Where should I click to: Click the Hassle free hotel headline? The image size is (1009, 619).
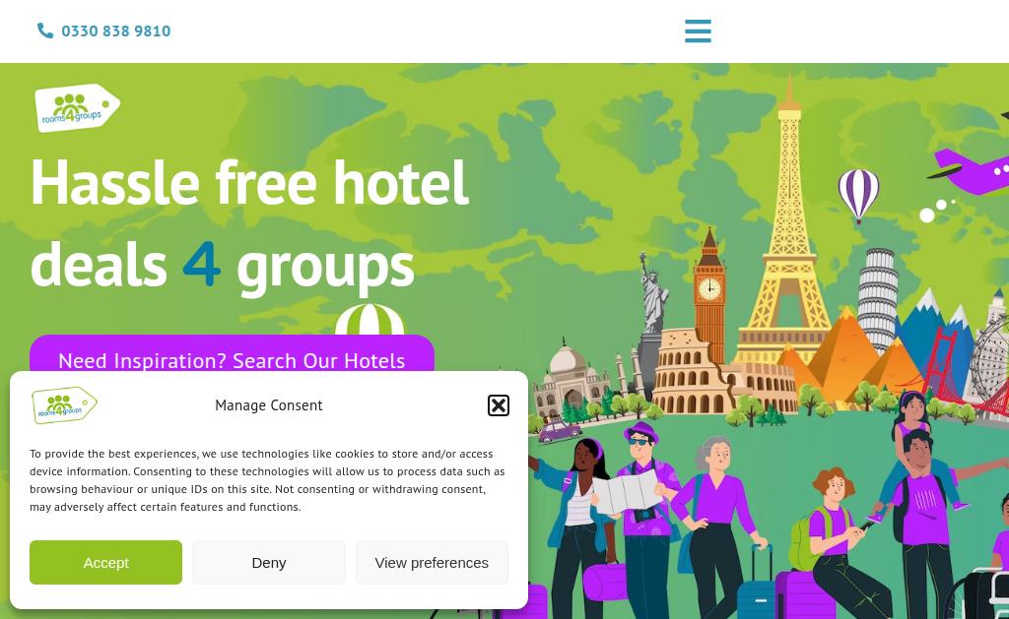[x=249, y=183]
